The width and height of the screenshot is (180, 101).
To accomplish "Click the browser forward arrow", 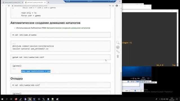I will pos(6,6).
